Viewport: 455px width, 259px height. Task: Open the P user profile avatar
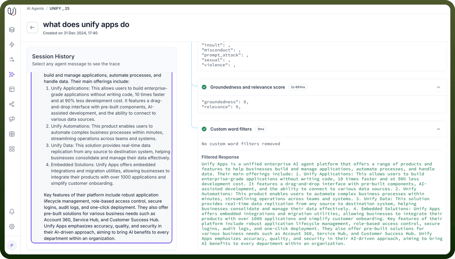click(12, 246)
